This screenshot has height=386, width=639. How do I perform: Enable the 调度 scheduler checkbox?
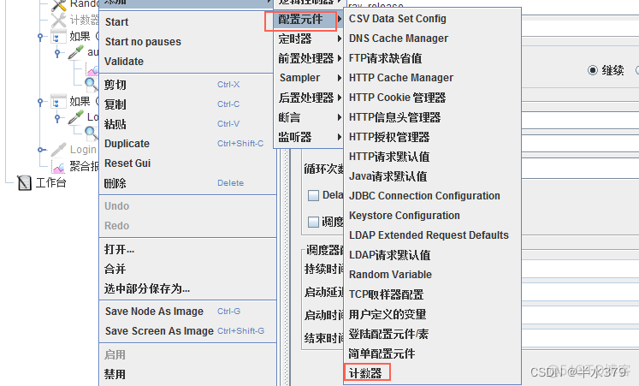[313, 223]
